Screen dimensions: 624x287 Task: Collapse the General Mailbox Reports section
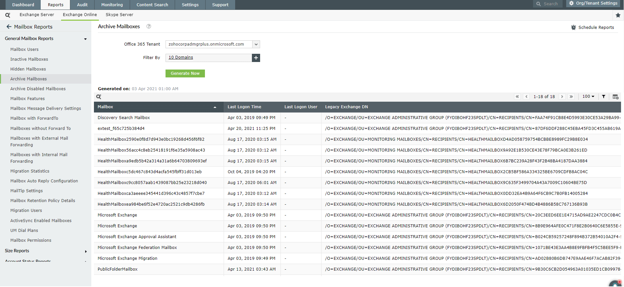85,39
